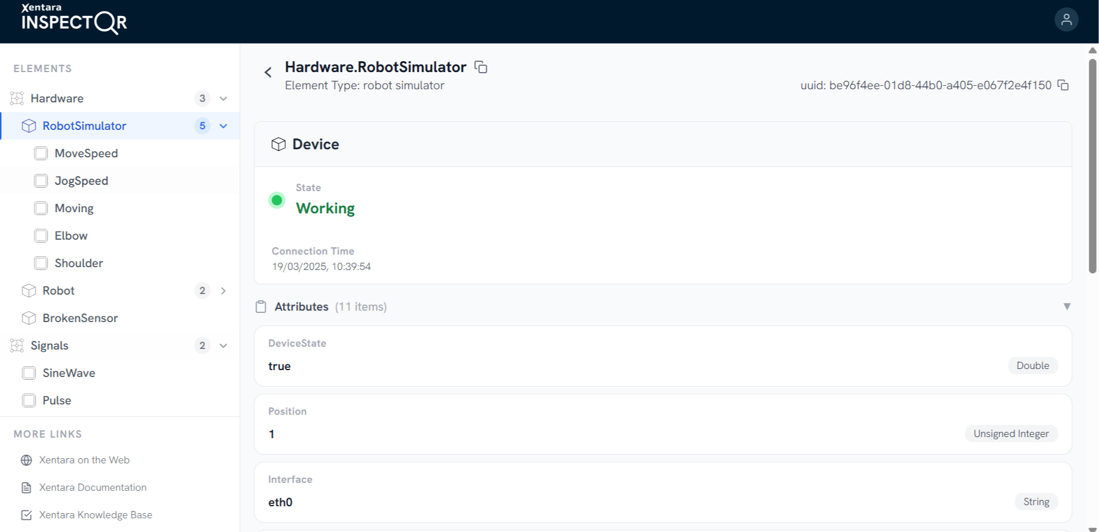Copy the Hardware.RobotSimulator element name

tap(481, 67)
